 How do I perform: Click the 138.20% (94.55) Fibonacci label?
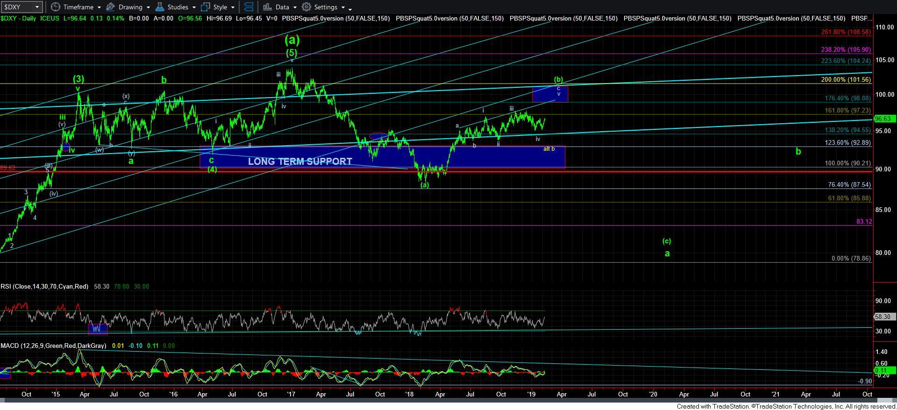[x=847, y=130]
